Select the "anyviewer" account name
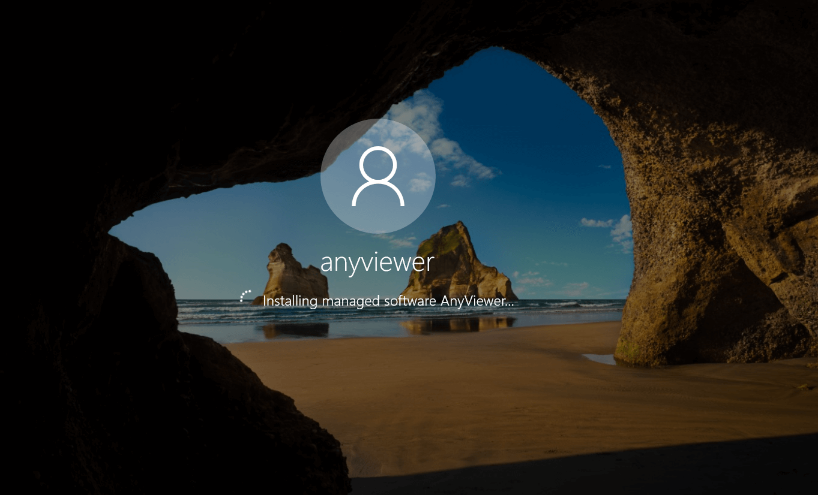 click(x=377, y=262)
